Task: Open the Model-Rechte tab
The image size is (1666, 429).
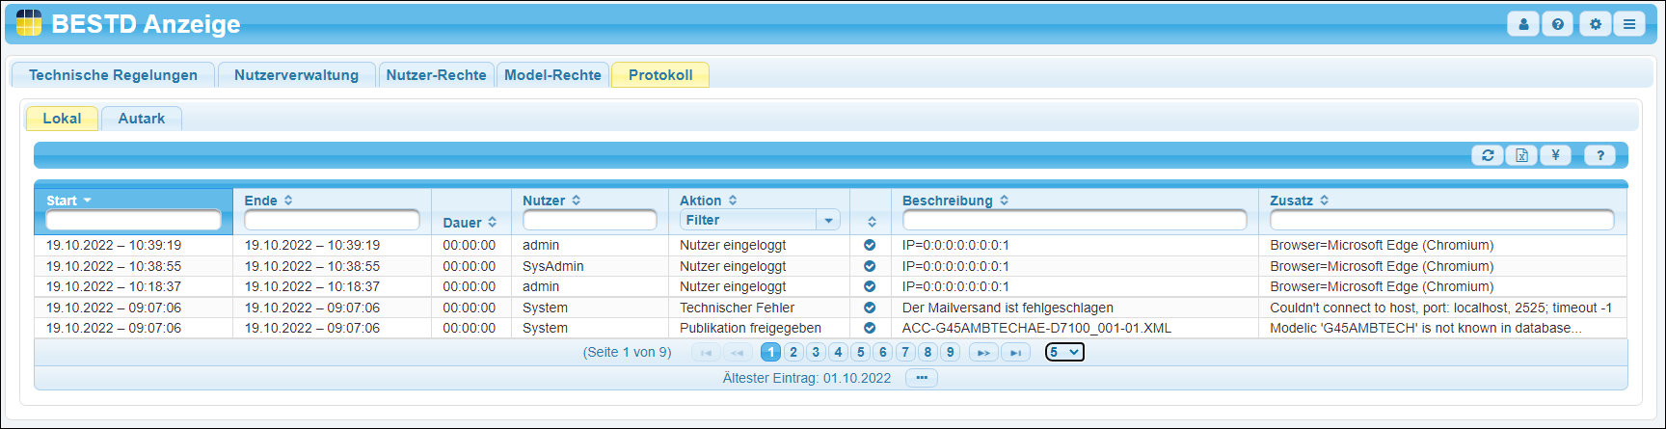Action: tap(552, 75)
